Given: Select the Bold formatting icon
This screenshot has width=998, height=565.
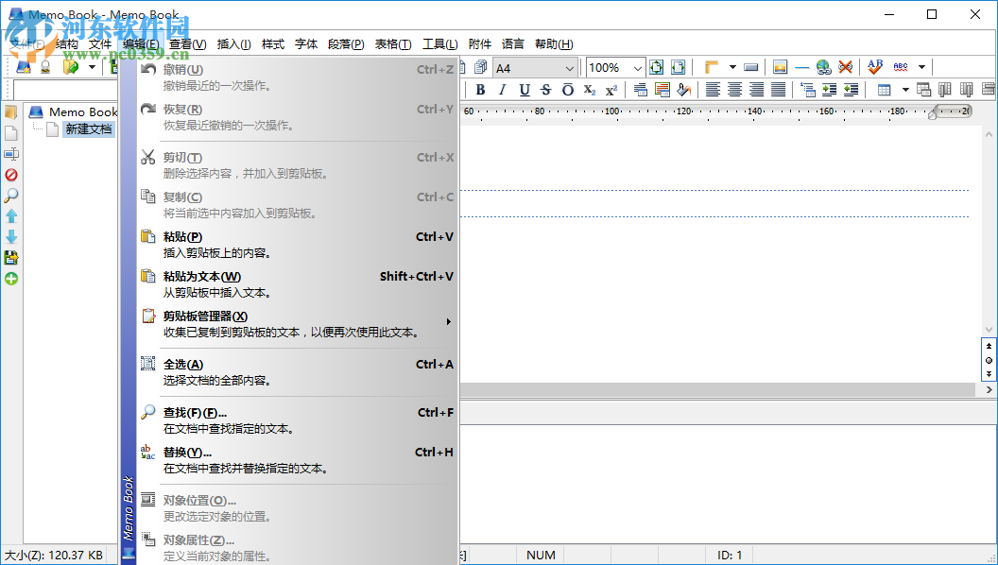Looking at the screenshot, I should [x=481, y=89].
